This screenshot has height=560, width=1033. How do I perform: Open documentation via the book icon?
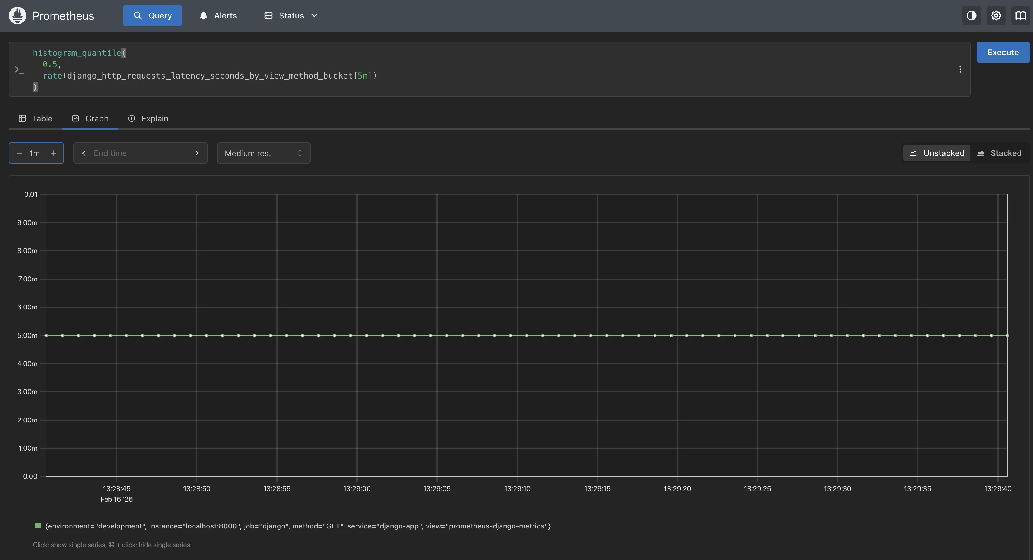click(1020, 16)
